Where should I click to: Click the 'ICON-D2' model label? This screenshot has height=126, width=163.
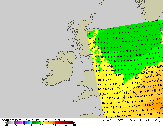tap(60, 120)
